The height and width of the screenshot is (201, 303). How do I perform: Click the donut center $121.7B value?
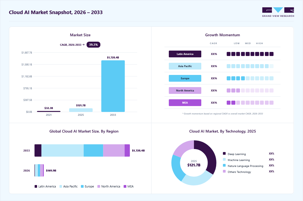tap(194, 165)
